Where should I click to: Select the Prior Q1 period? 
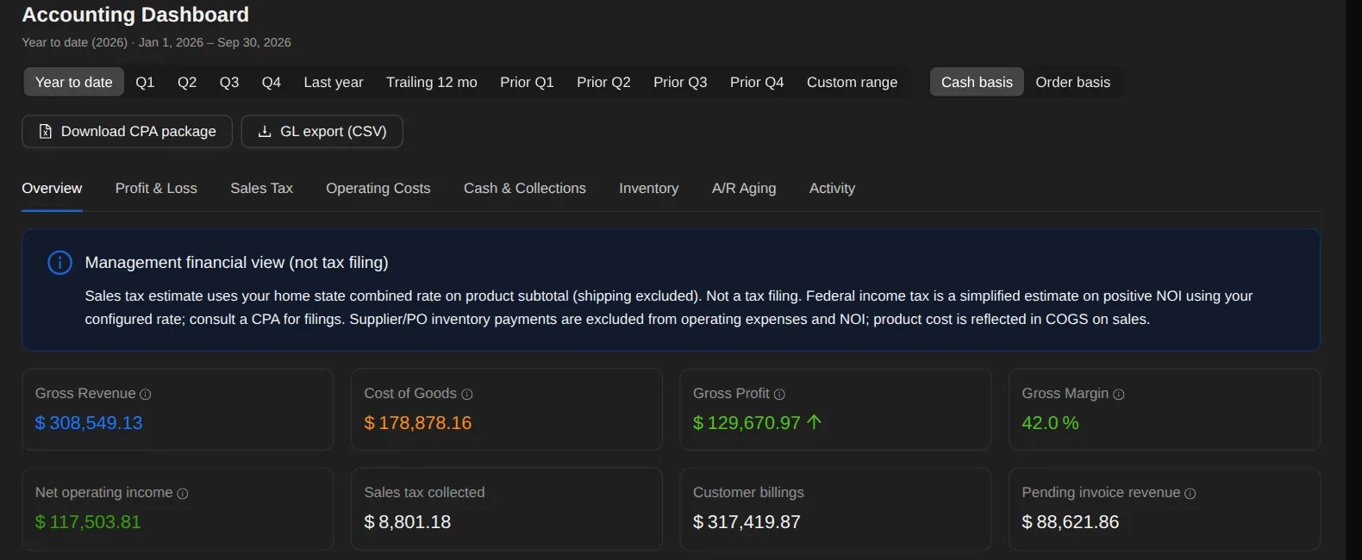click(527, 82)
